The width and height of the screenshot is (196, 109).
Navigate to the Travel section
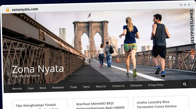click(73, 87)
